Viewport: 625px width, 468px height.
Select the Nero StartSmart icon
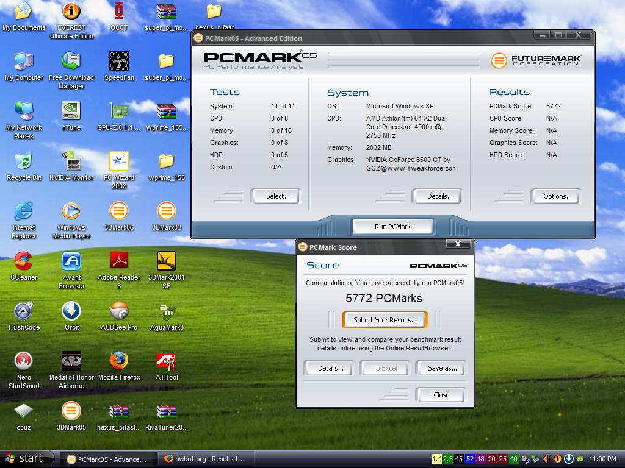pos(24,370)
